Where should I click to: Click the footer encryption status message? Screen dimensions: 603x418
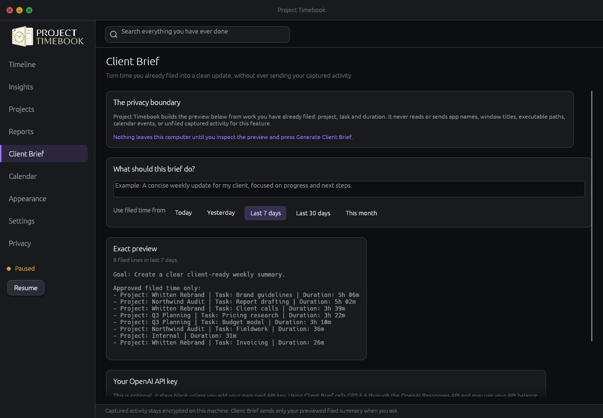coord(252,411)
